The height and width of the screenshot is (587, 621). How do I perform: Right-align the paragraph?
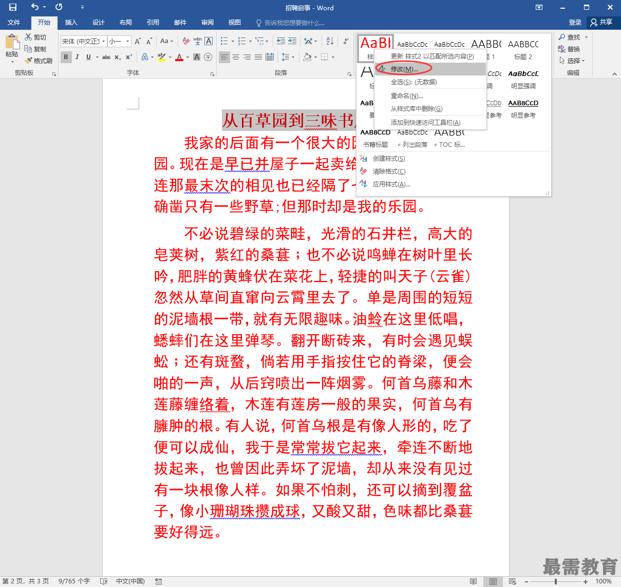(x=247, y=57)
